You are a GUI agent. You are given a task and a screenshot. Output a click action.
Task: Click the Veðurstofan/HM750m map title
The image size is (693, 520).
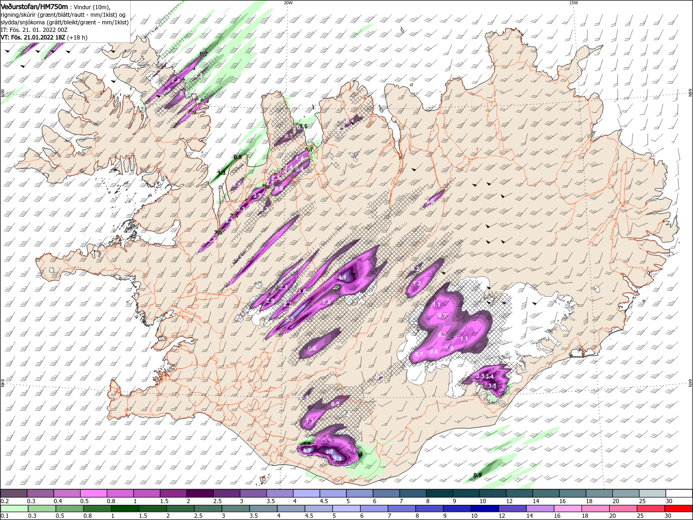click(x=35, y=6)
